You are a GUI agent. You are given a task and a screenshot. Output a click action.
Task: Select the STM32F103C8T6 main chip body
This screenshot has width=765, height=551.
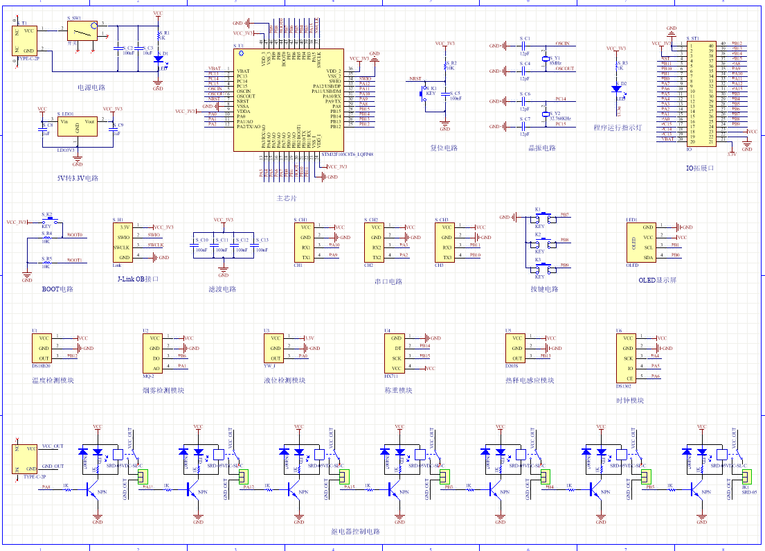(x=288, y=100)
